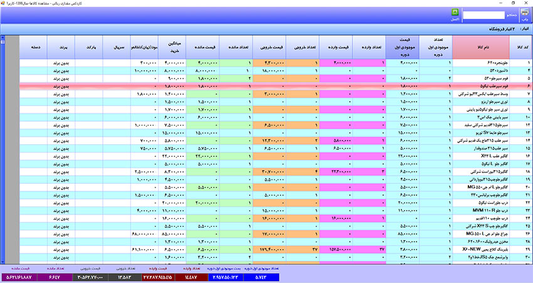Click the بدون برند brand cell in row ۱
The width and height of the screenshot is (533, 283).
(61, 63)
